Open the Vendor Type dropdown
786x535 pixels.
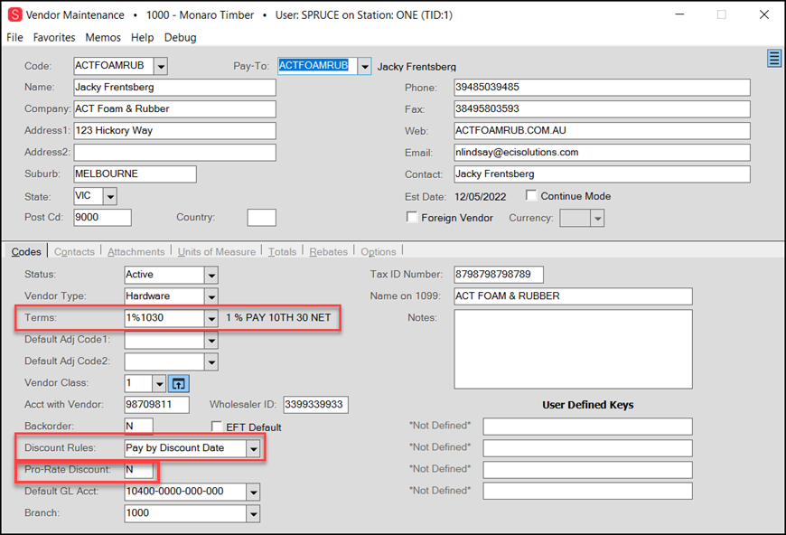(x=211, y=296)
